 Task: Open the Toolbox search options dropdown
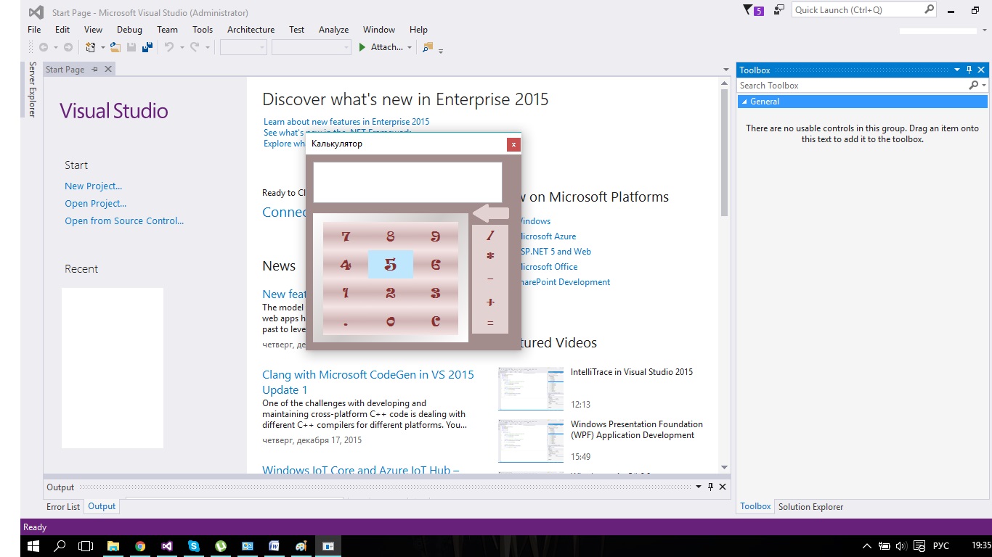pyautogui.click(x=984, y=86)
